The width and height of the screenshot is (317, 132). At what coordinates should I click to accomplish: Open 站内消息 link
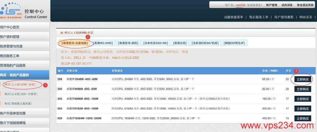click(287, 5)
